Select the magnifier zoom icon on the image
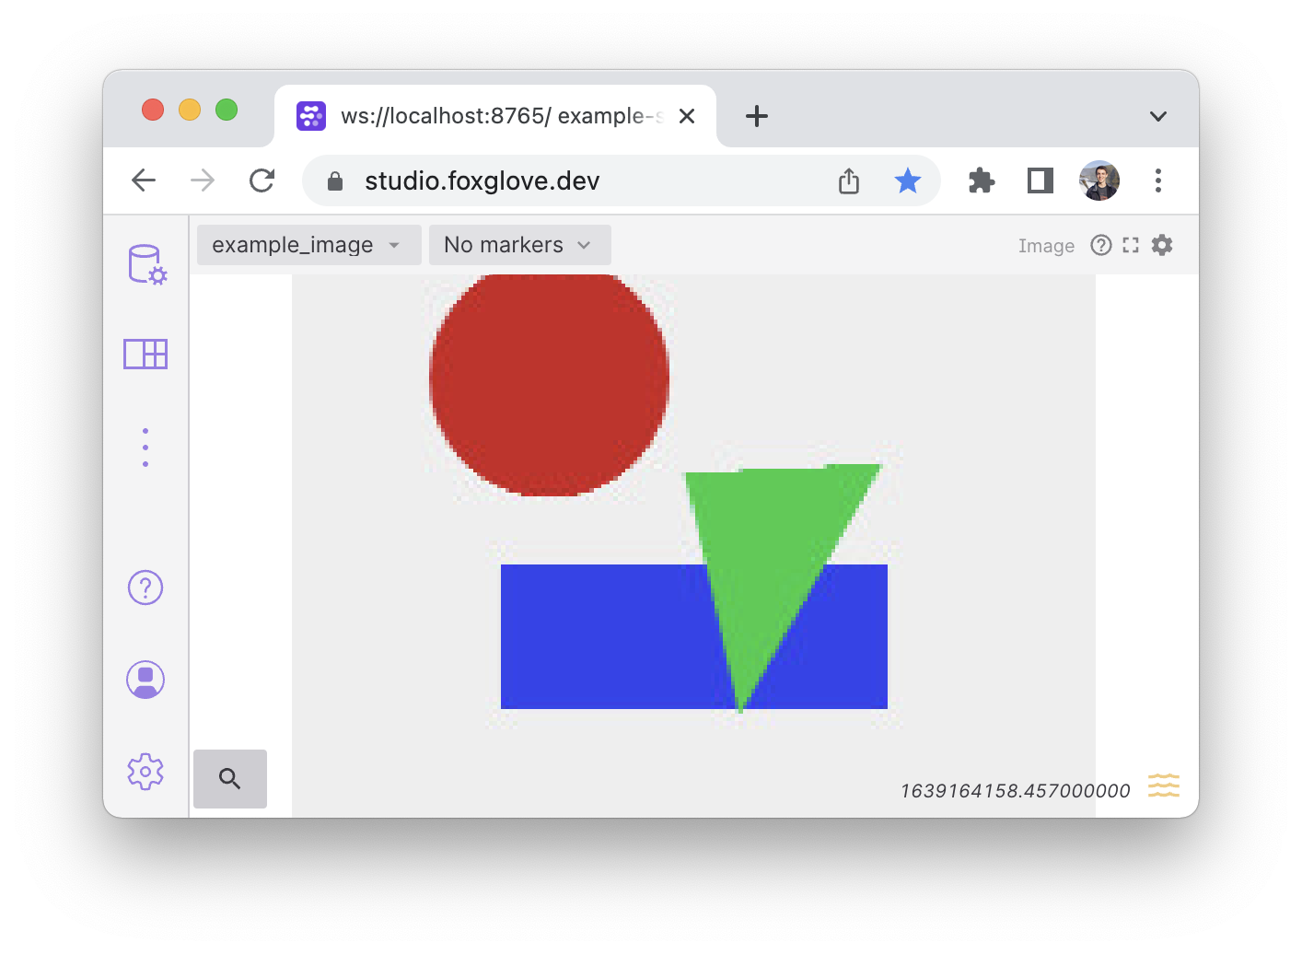This screenshot has width=1302, height=954. [x=229, y=778]
